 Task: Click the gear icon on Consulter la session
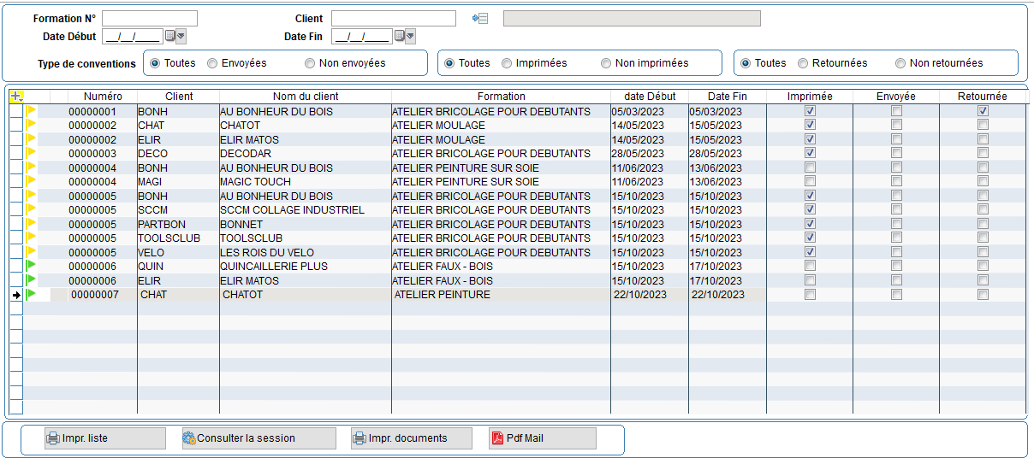click(x=189, y=438)
